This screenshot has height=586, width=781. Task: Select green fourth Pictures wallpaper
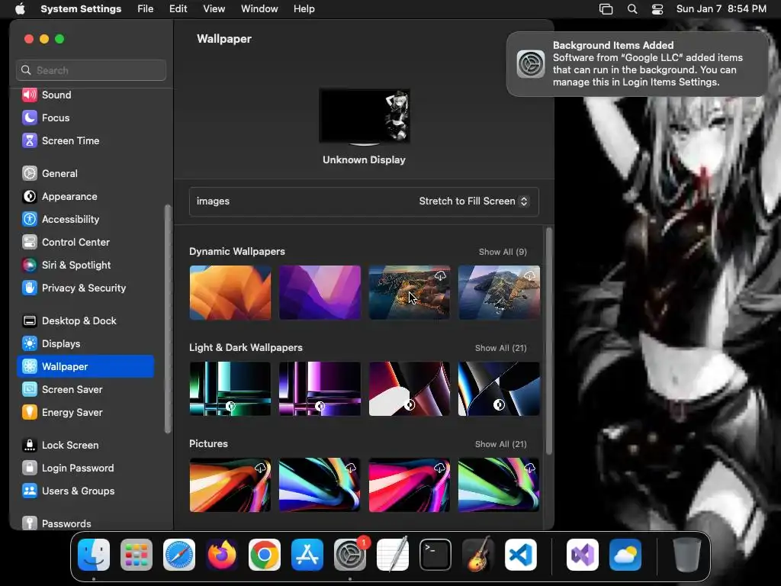click(x=499, y=485)
